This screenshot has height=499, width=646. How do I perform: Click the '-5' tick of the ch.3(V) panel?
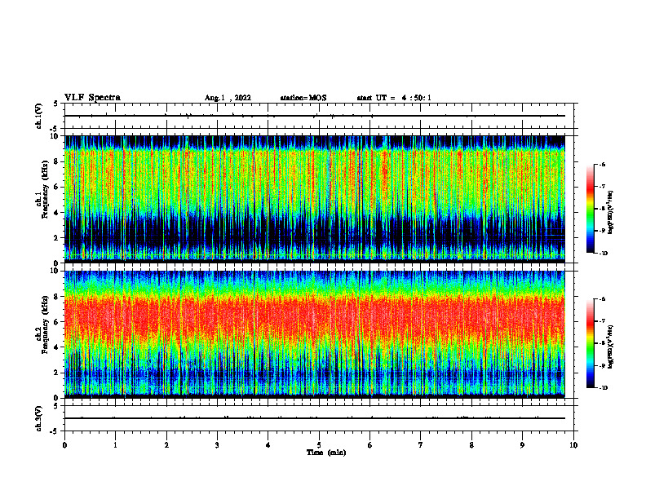(55, 431)
